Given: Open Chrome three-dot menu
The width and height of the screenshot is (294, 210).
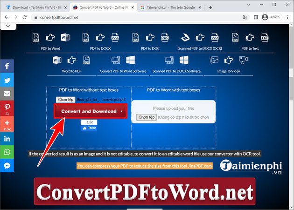Looking at the screenshot, I should pyautogui.click(x=287, y=17).
